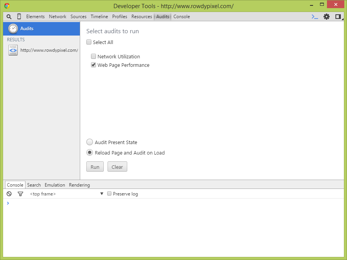Open DevTools settings gear
347x260 pixels.
coord(327,17)
